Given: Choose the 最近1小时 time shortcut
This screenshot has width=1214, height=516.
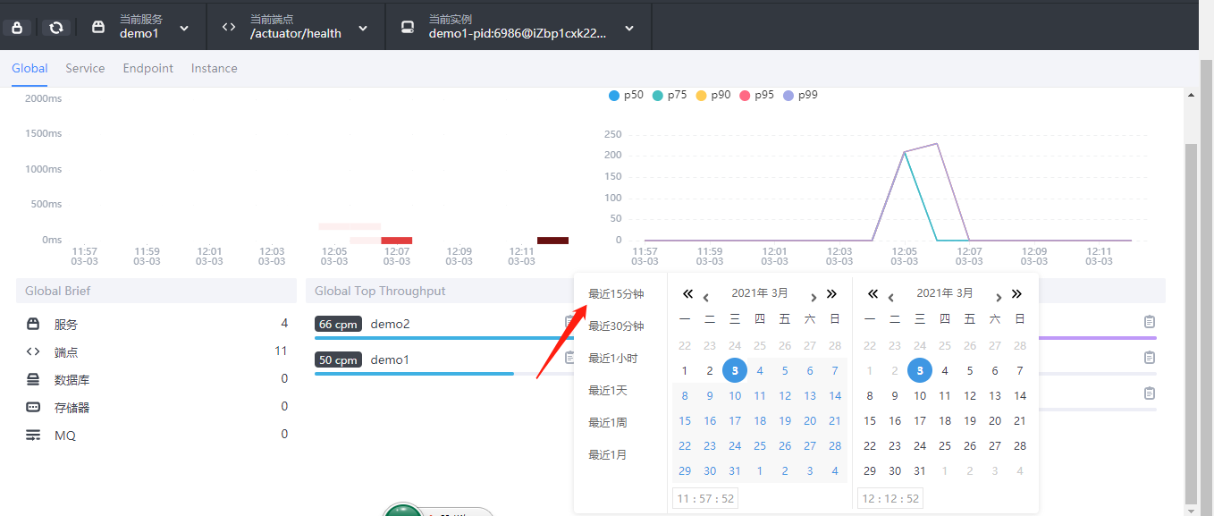Looking at the screenshot, I should (x=613, y=359).
